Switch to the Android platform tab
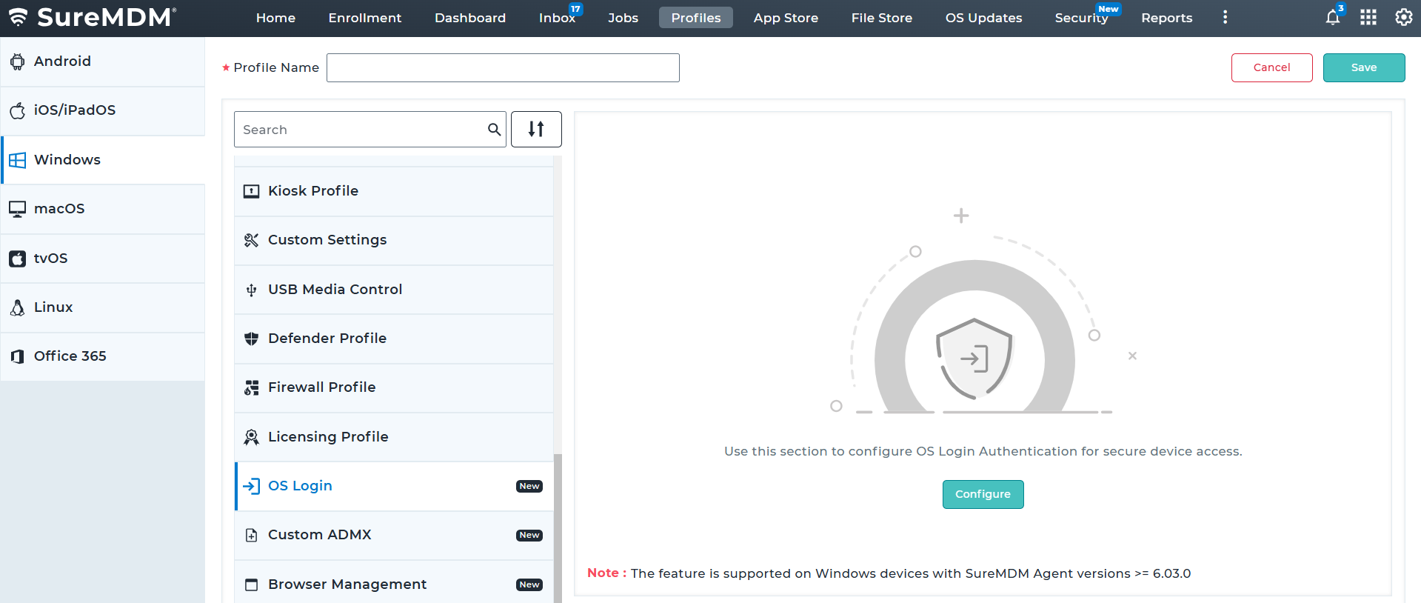 pos(62,61)
